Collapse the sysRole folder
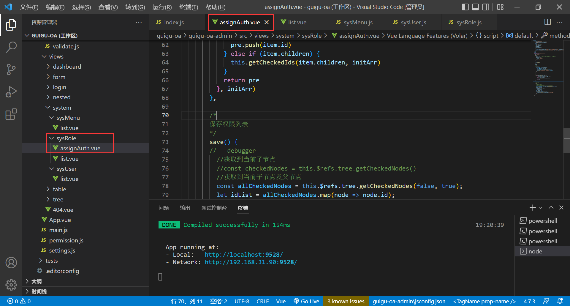The width and height of the screenshot is (570, 306). click(66, 138)
